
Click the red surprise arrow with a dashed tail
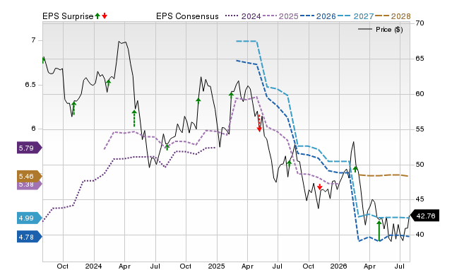(259, 124)
